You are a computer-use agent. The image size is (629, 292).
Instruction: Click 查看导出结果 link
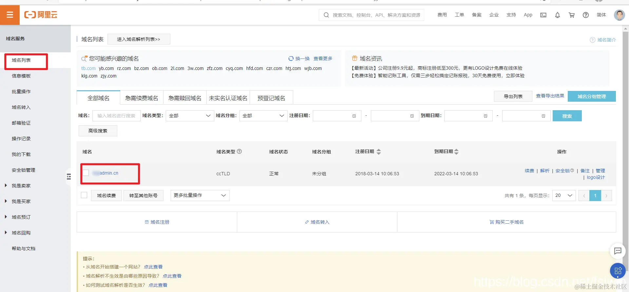click(550, 96)
